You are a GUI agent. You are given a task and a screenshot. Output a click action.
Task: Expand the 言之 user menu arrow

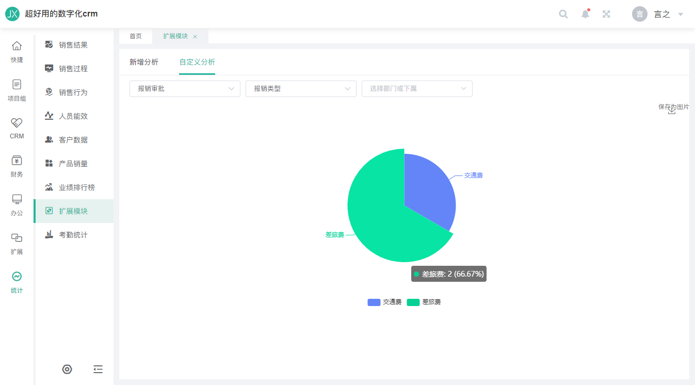tap(681, 14)
